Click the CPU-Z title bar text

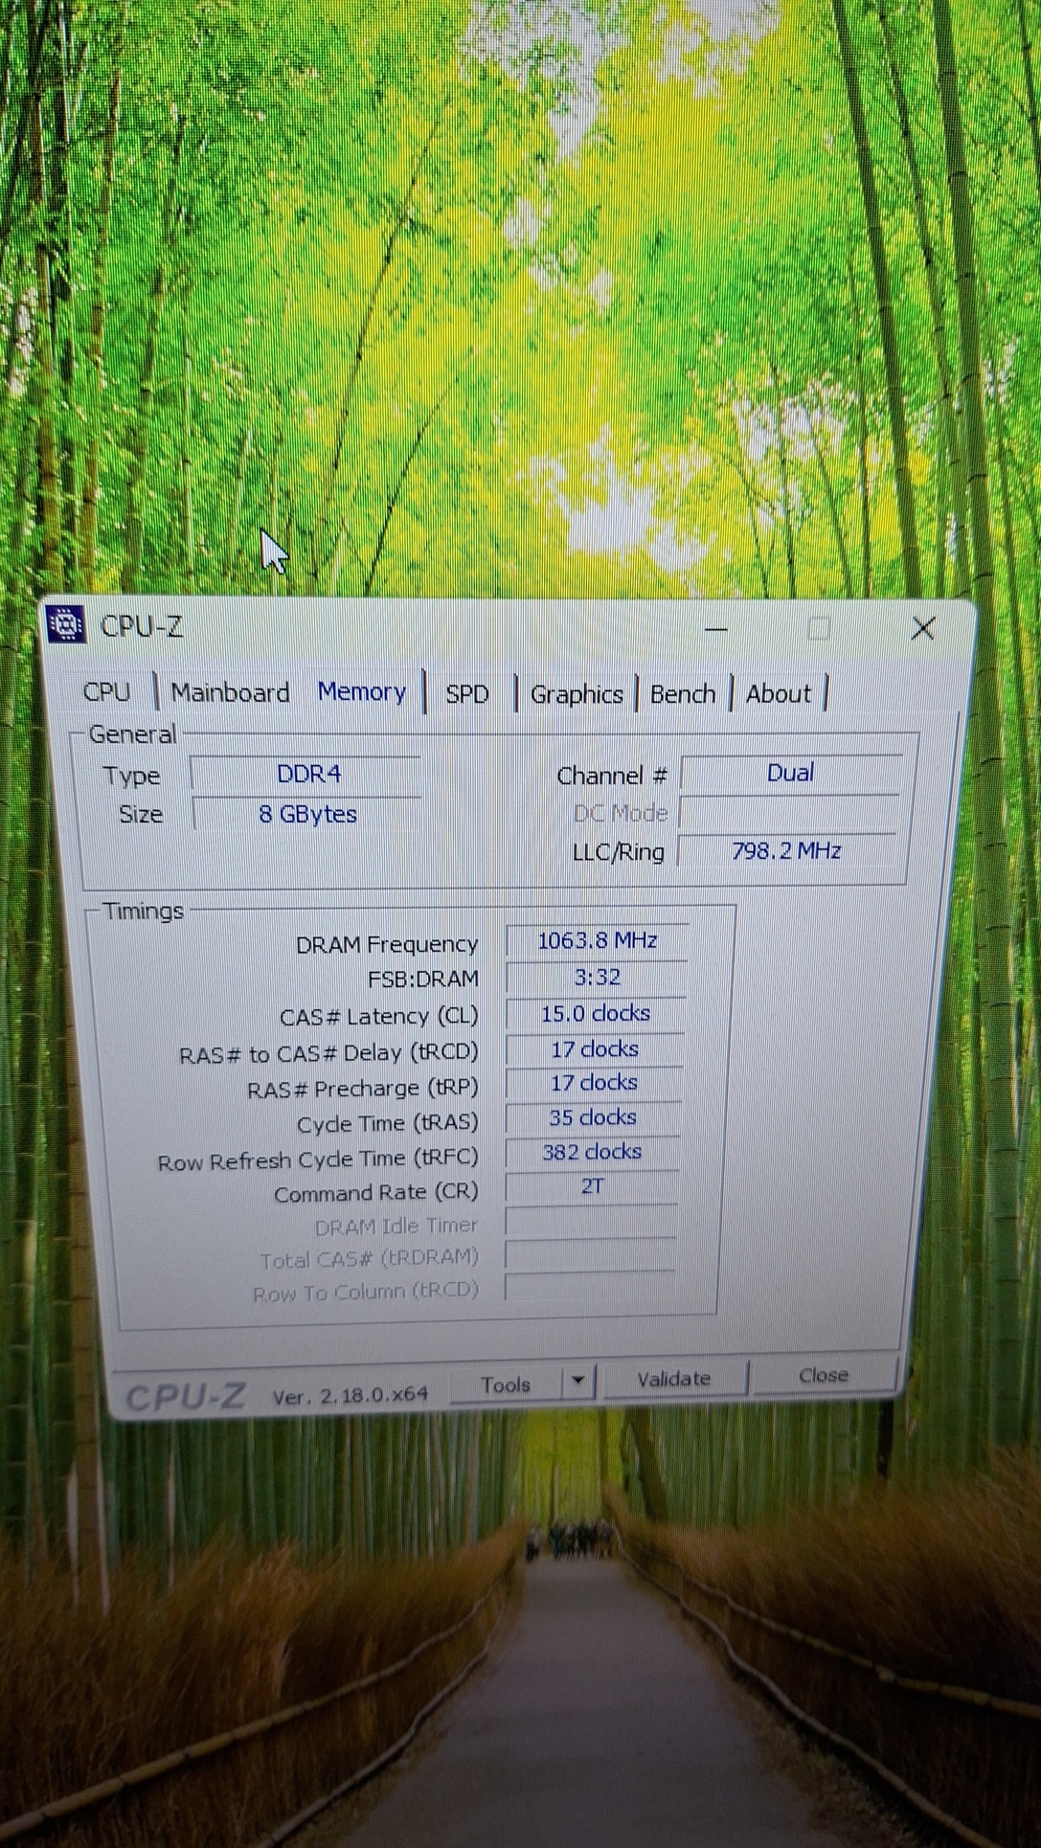point(142,626)
